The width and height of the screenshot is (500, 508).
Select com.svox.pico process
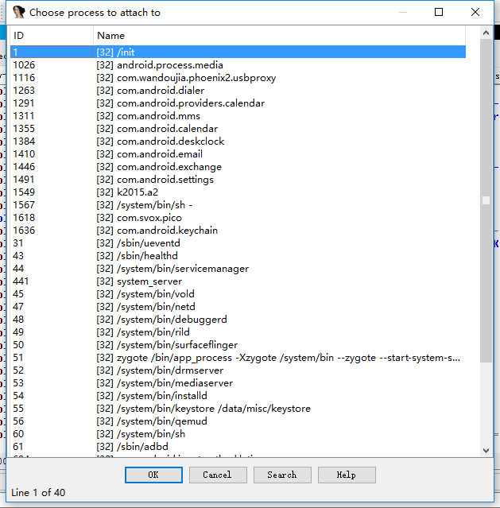click(238, 218)
